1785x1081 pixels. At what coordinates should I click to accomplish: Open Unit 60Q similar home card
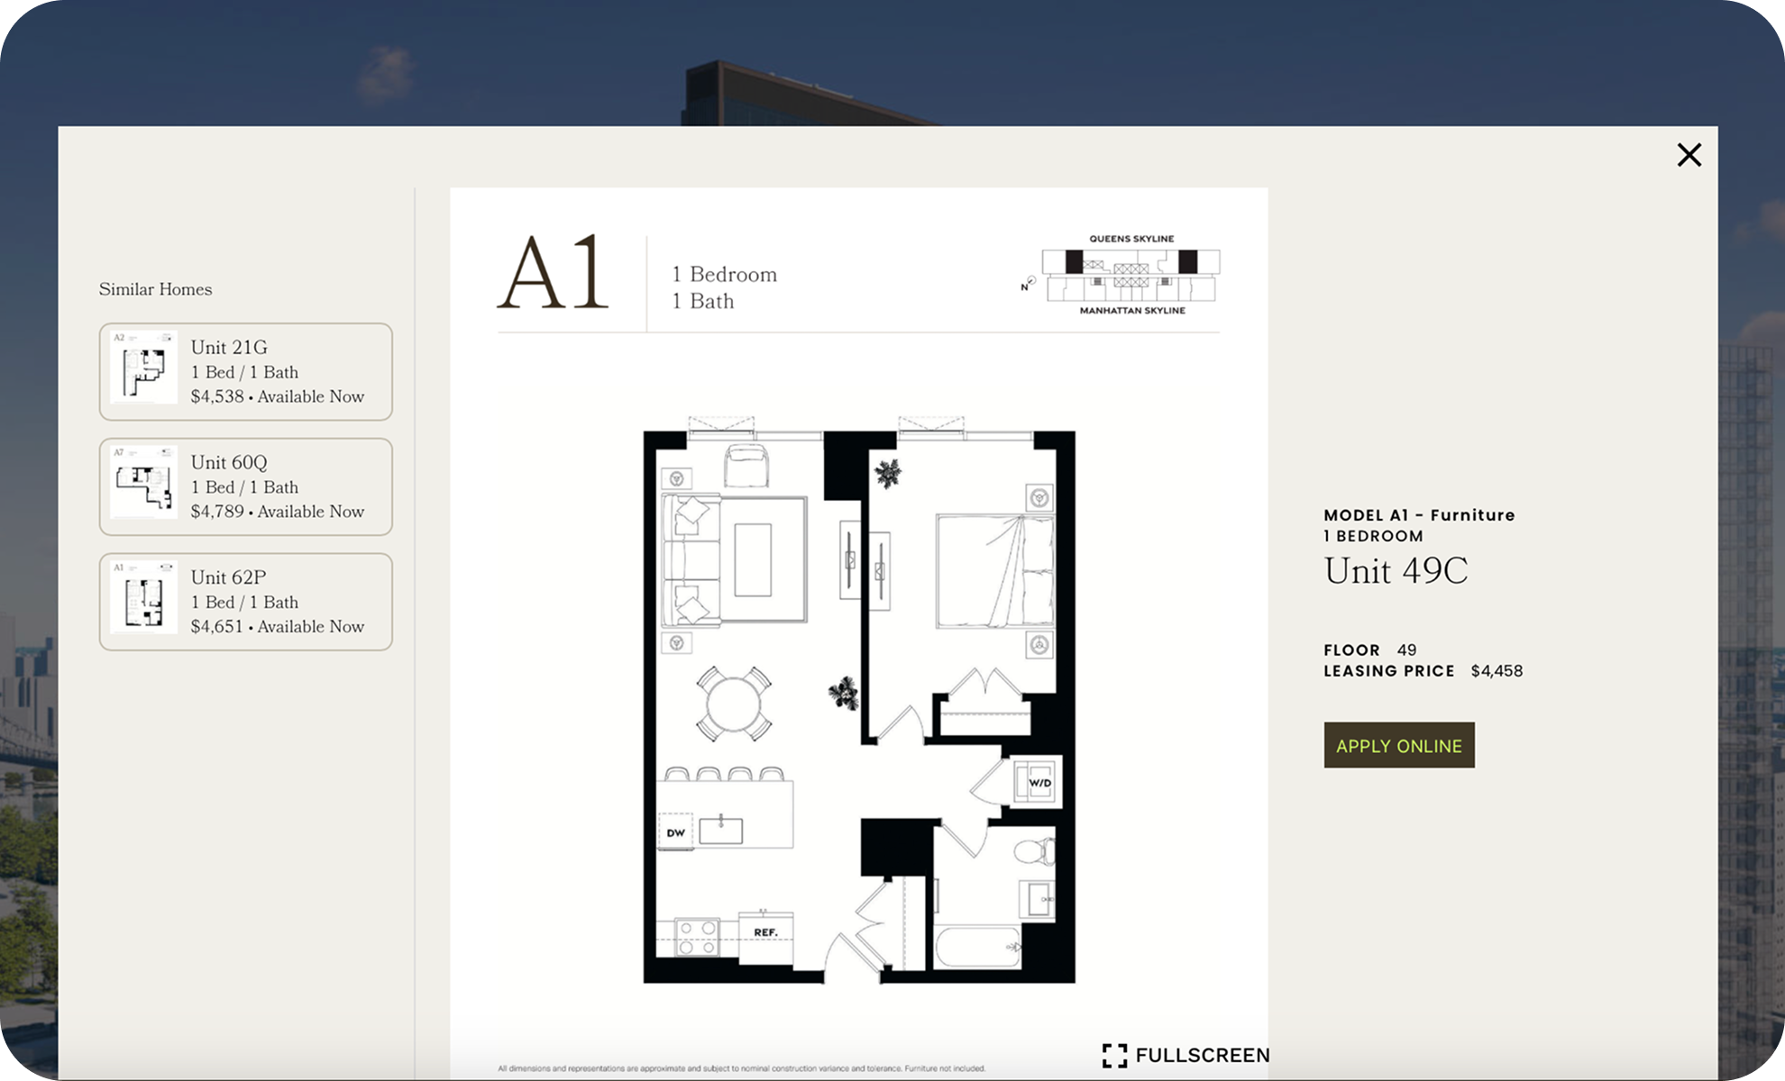(x=246, y=486)
